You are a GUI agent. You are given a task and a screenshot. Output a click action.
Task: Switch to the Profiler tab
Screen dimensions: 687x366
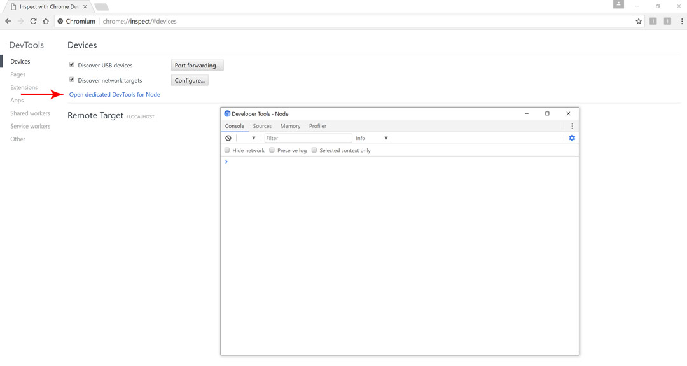coord(317,126)
